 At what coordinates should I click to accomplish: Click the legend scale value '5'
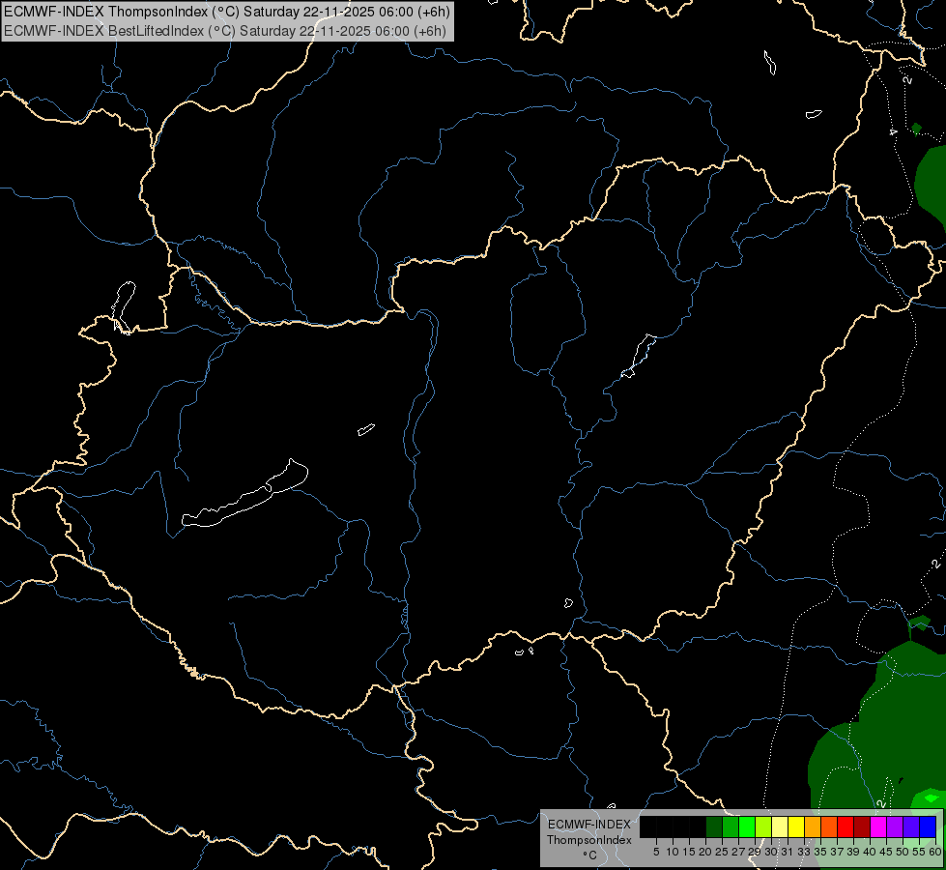pos(656,852)
